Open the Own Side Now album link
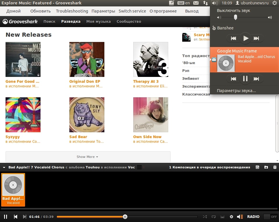This screenshot has width=279, height=222. pyautogui.click(x=147, y=137)
